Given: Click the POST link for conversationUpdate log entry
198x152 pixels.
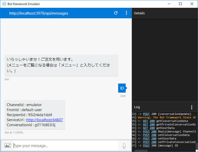Looking at the screenshot, I should pos(146,114).
